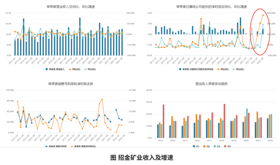Image resolution: width=280 pixels, height=165 pixels.
Task: Click the 32.00% right axis label in margin chart
Action: 132,90
